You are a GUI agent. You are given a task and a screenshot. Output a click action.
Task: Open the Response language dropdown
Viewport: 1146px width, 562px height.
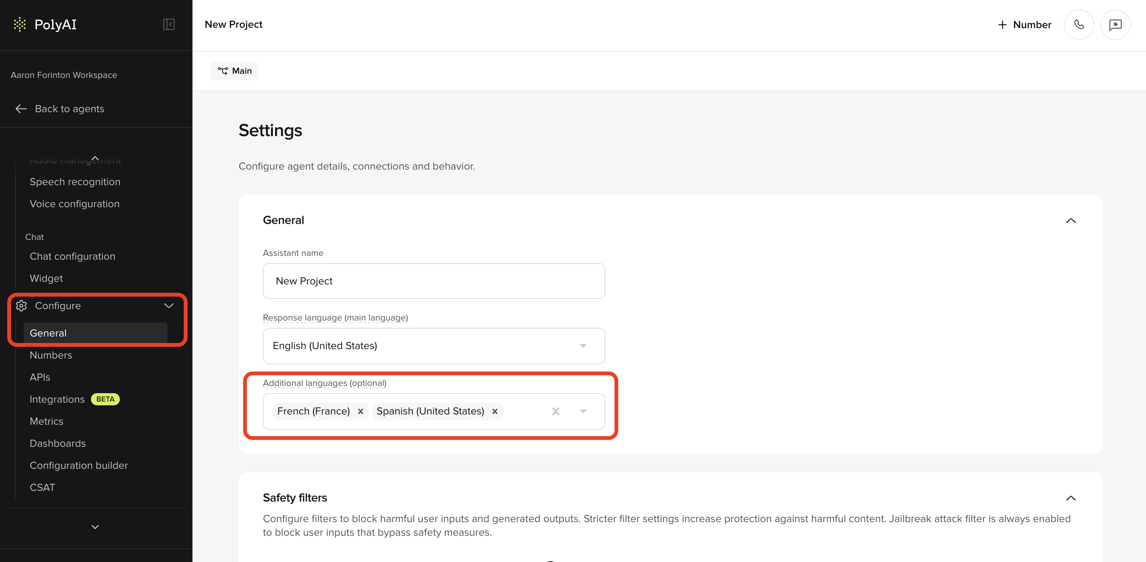point(583,346)
